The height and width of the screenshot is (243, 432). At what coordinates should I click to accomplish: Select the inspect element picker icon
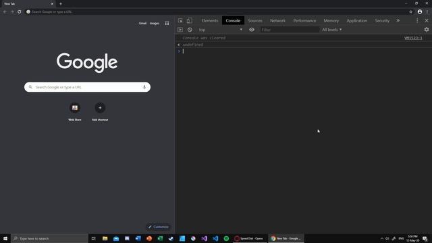(180, 21)
